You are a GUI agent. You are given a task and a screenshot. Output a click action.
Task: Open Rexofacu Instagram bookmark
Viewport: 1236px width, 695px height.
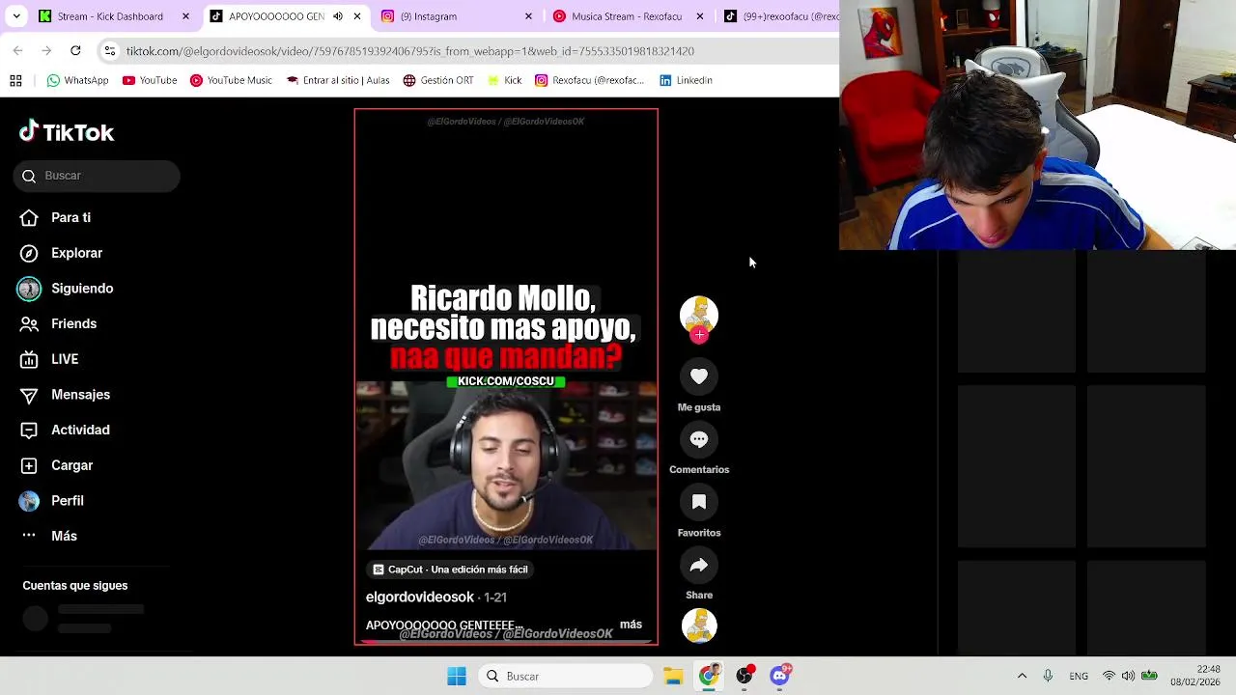(589, 81)
